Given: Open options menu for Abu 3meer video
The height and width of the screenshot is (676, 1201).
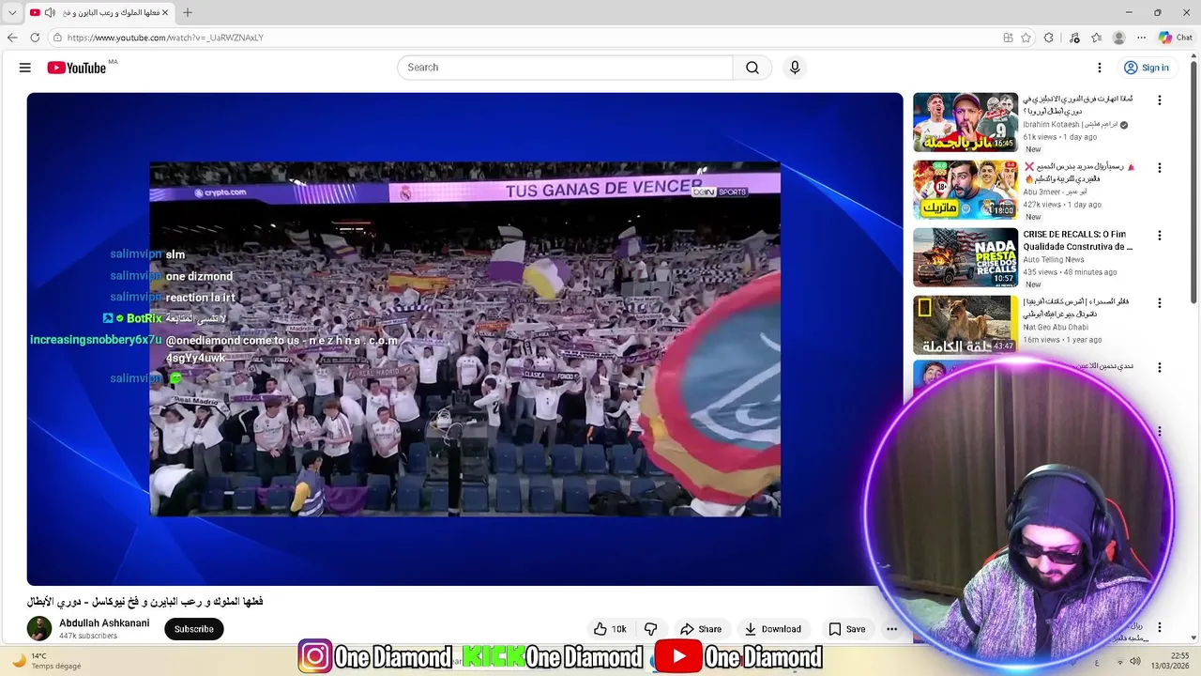Looking at the screenshot, I should [1160, 168].
